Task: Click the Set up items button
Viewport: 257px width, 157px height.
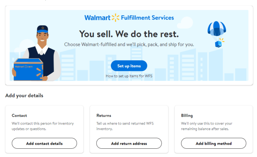Action: [x=129, y=66]
